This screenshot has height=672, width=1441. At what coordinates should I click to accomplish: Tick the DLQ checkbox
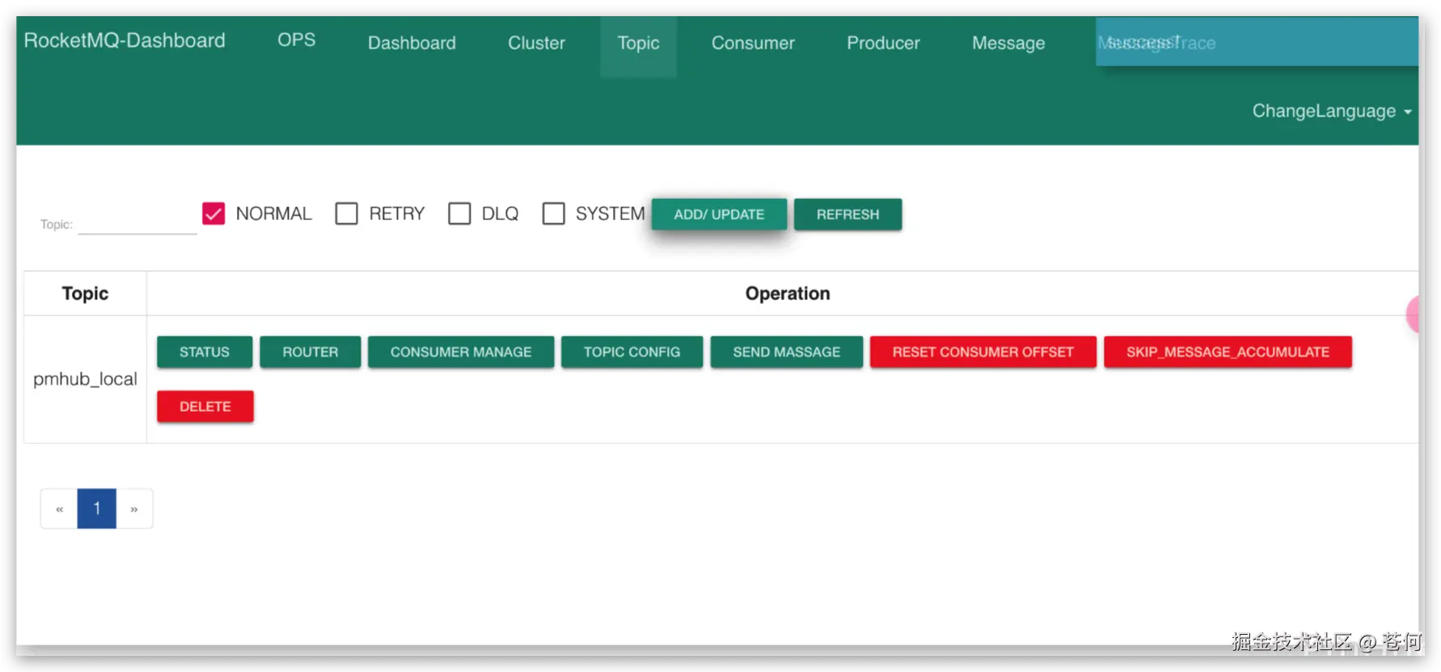coord(459,213)
